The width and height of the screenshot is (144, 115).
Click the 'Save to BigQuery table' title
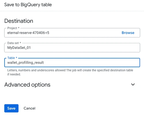(x=28, y=5)
